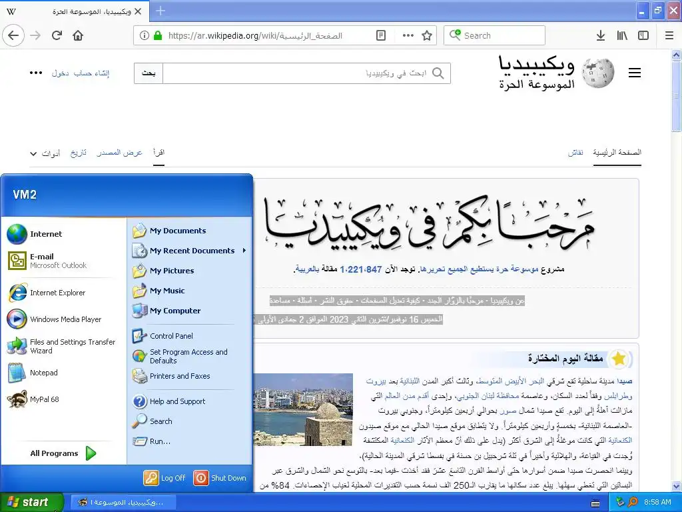Open the browser library icon
The image size is (682, 512).
[622, 36]
